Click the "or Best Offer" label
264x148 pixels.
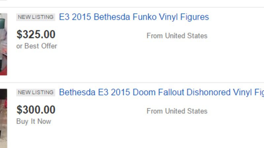point(37,46)
